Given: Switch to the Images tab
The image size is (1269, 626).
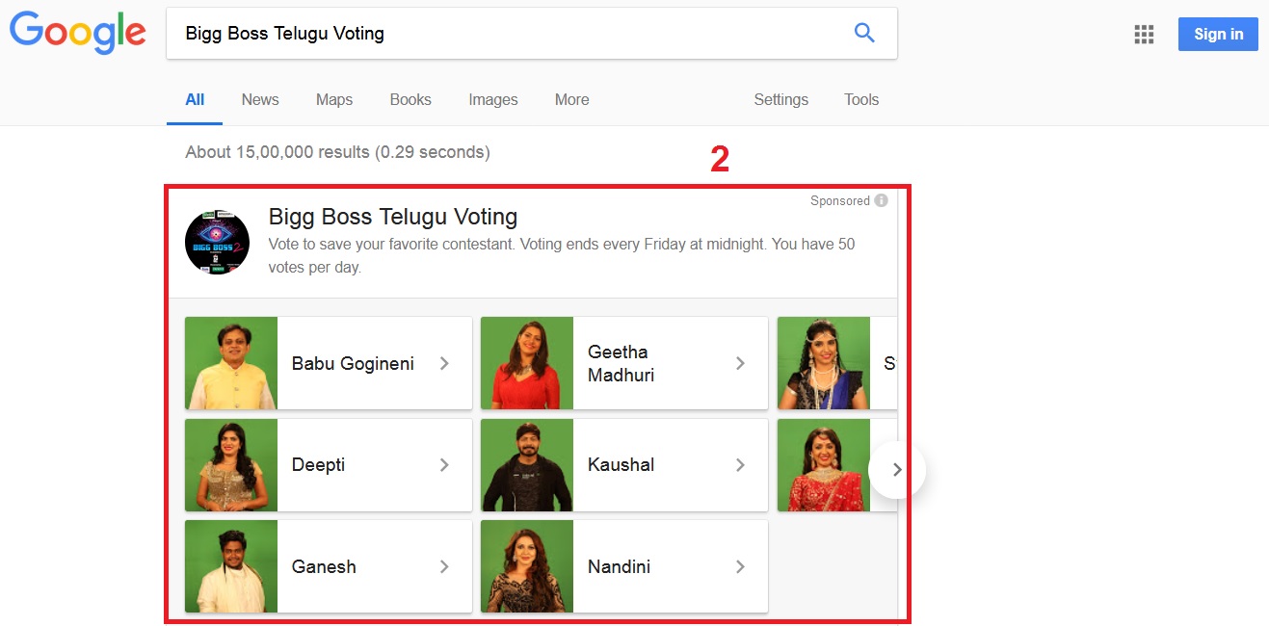Looking at the screenshot, I should click(x=493, y=99).
